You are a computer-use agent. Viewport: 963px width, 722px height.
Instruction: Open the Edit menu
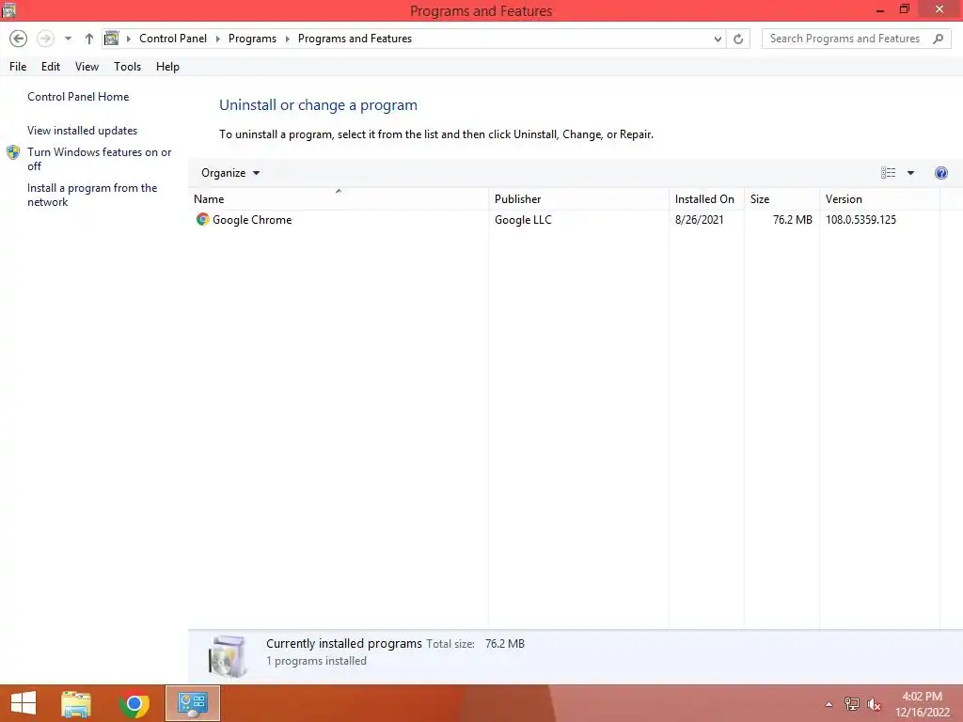point(51,67)
